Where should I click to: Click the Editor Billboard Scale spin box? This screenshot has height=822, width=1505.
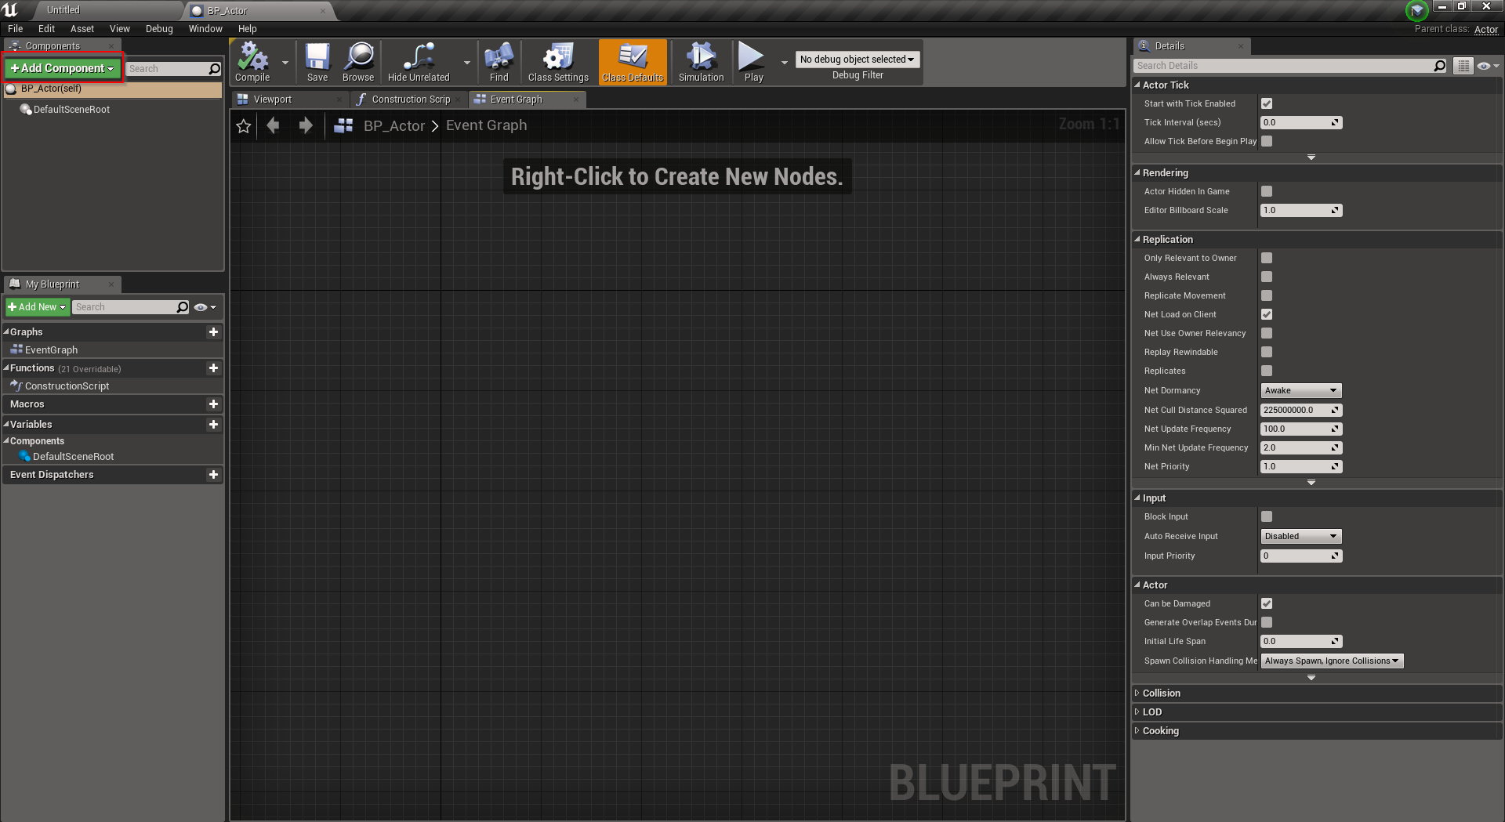click(1300, 211)
